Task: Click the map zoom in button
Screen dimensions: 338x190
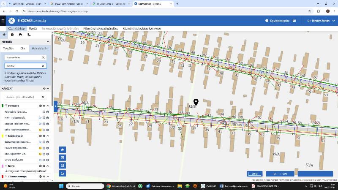Action: 63,157
